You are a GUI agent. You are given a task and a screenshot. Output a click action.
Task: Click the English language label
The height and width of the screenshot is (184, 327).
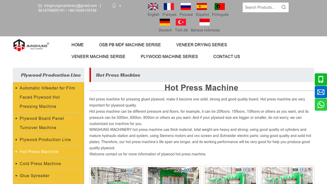[x=153, y=15]
